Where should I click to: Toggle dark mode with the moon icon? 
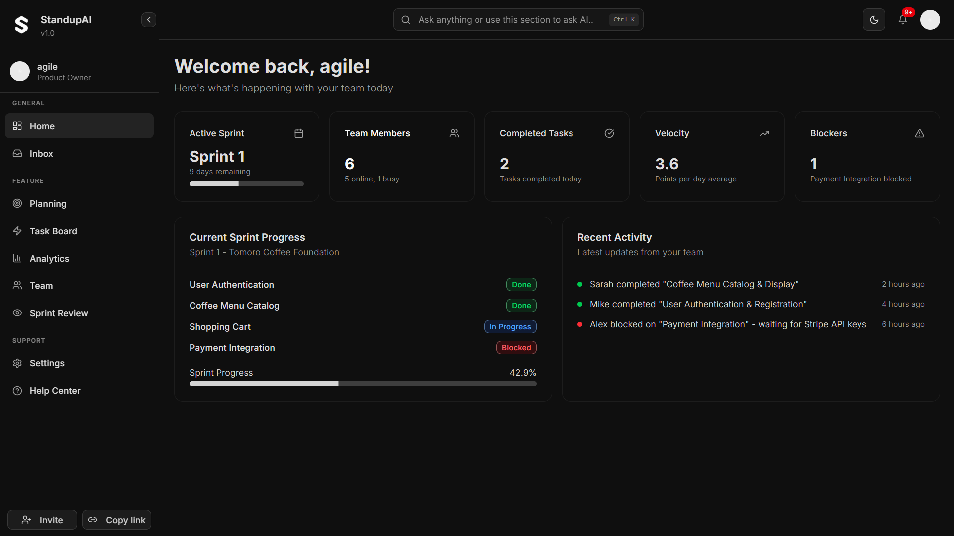tap(874, 20)
